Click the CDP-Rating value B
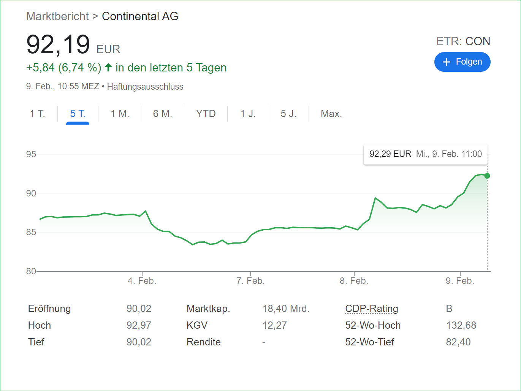 coord(449,309)
